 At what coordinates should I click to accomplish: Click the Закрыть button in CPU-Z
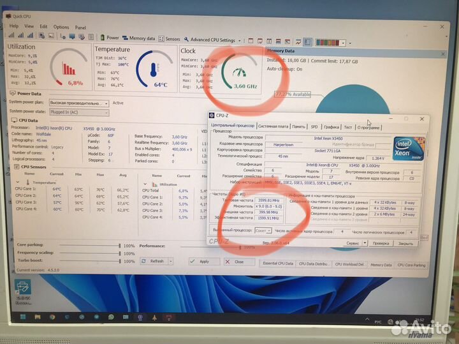pyautogui.click(x=405, y=244)
